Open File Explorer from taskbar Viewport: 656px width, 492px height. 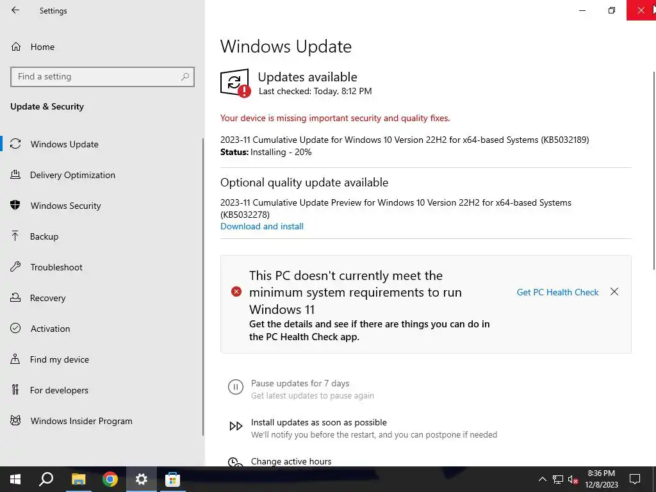78,479
